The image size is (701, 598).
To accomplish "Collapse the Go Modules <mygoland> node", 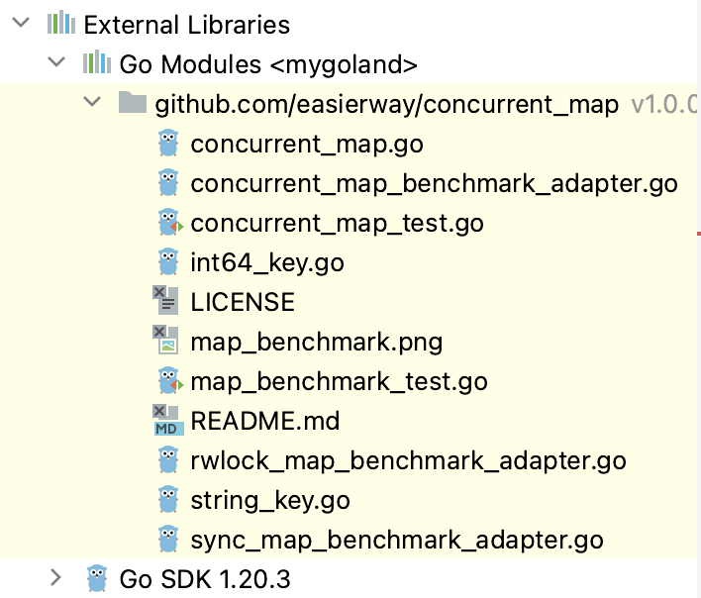I will point(56,61).
